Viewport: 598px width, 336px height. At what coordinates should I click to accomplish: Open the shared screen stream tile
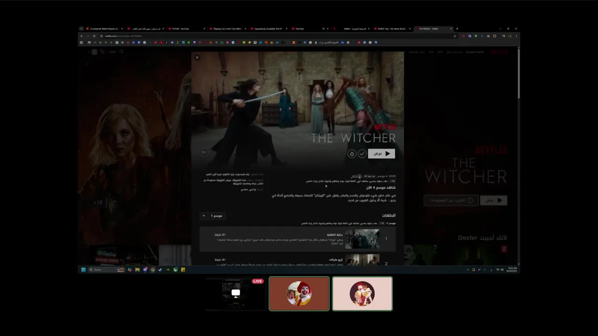(x=235, y=294)
